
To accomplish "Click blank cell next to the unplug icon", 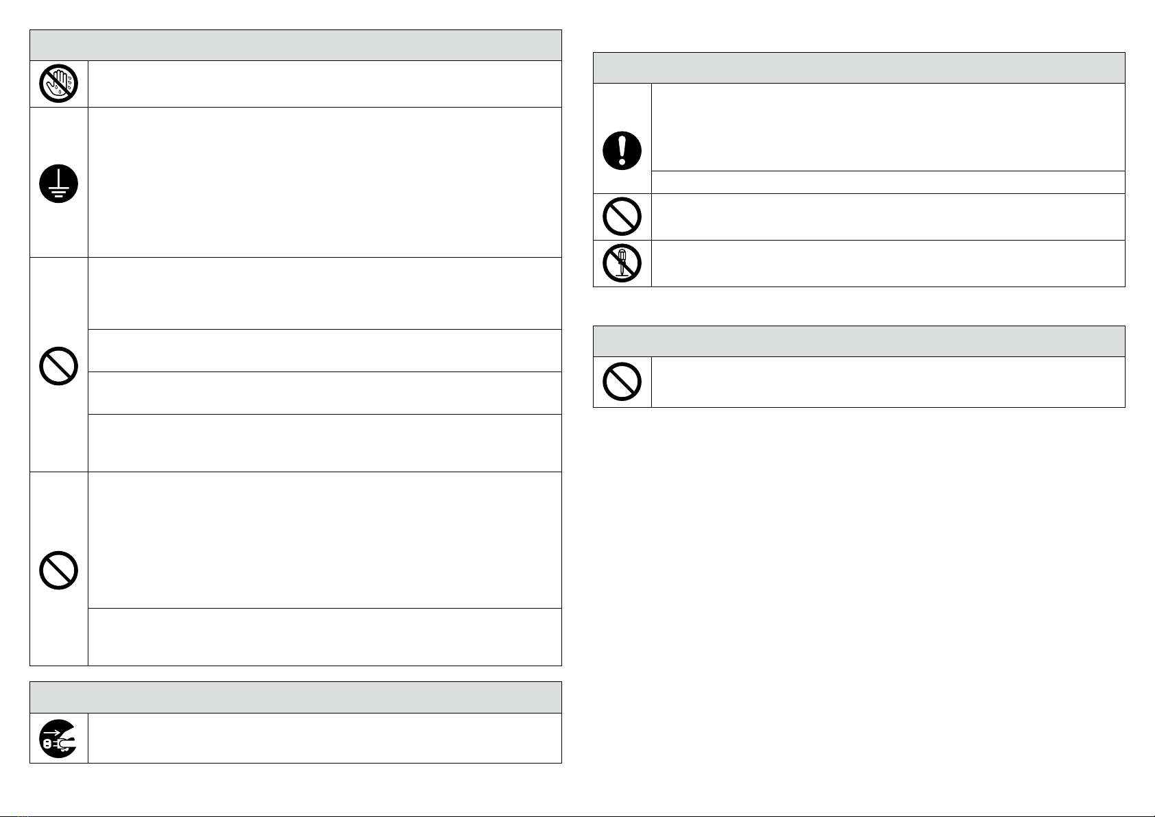I will click(x=325, y=738).
